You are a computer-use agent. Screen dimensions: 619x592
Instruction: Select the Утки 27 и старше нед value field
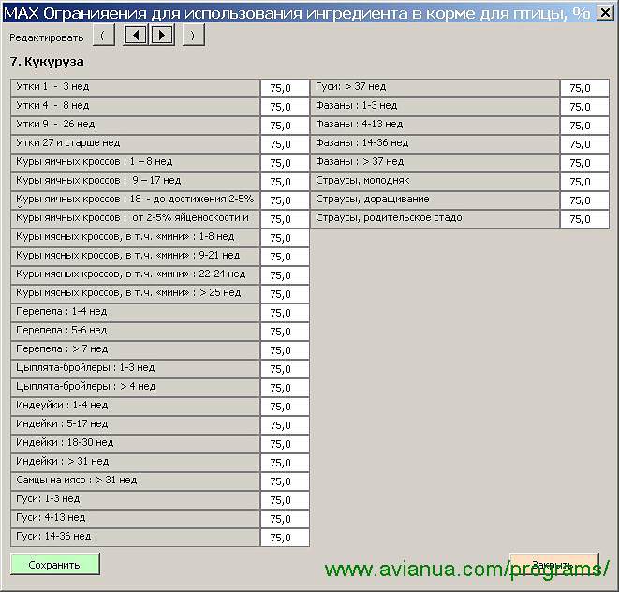(285, 144)
